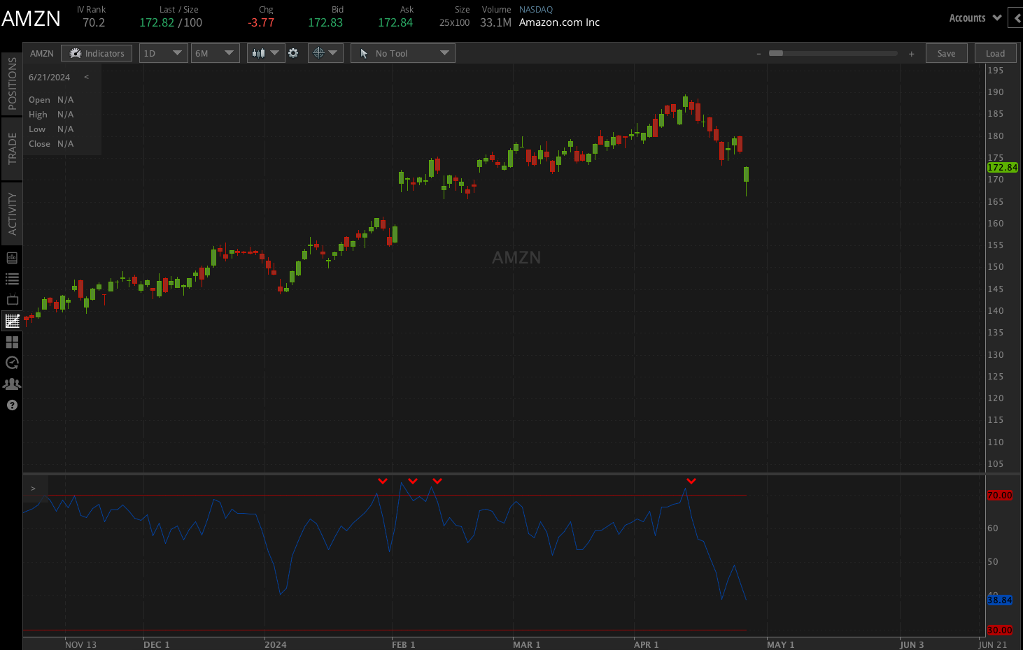Open the follow traders people icon
Image resolution: width=1023 pixels, height=650 pixels.
pos(12,384)
